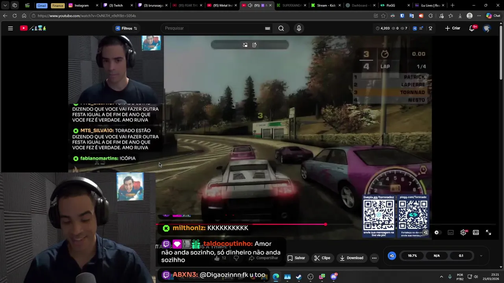Viewport: 504px width, 283px height.
Task: Click the 4,203 time stat in vidIQ bar
Action: pos(383,28)
